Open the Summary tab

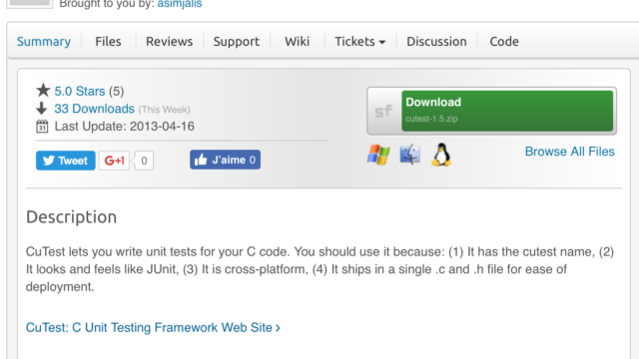click(44, 42)
